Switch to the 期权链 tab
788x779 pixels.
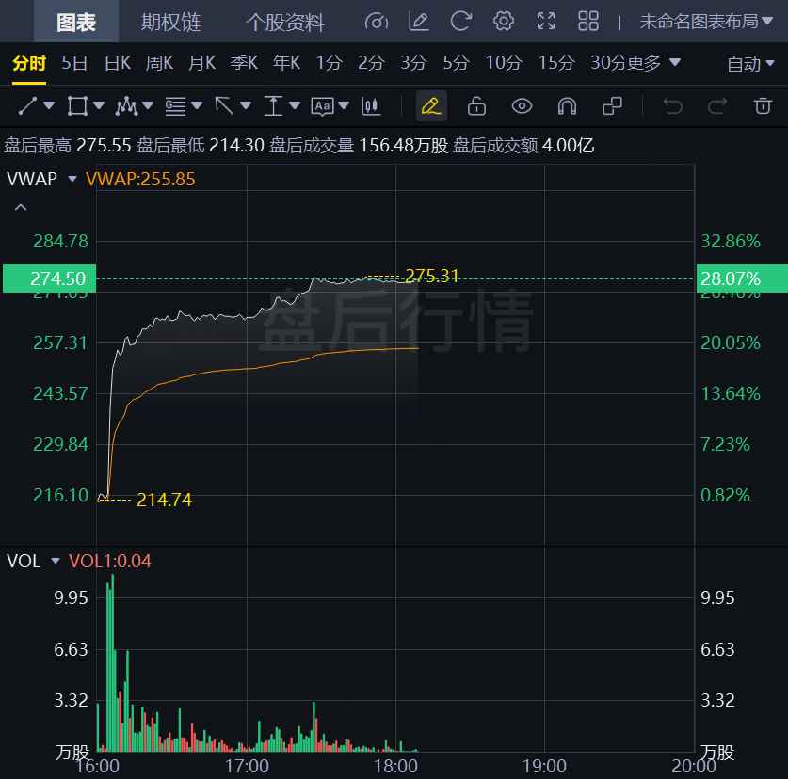coord(170,22)
